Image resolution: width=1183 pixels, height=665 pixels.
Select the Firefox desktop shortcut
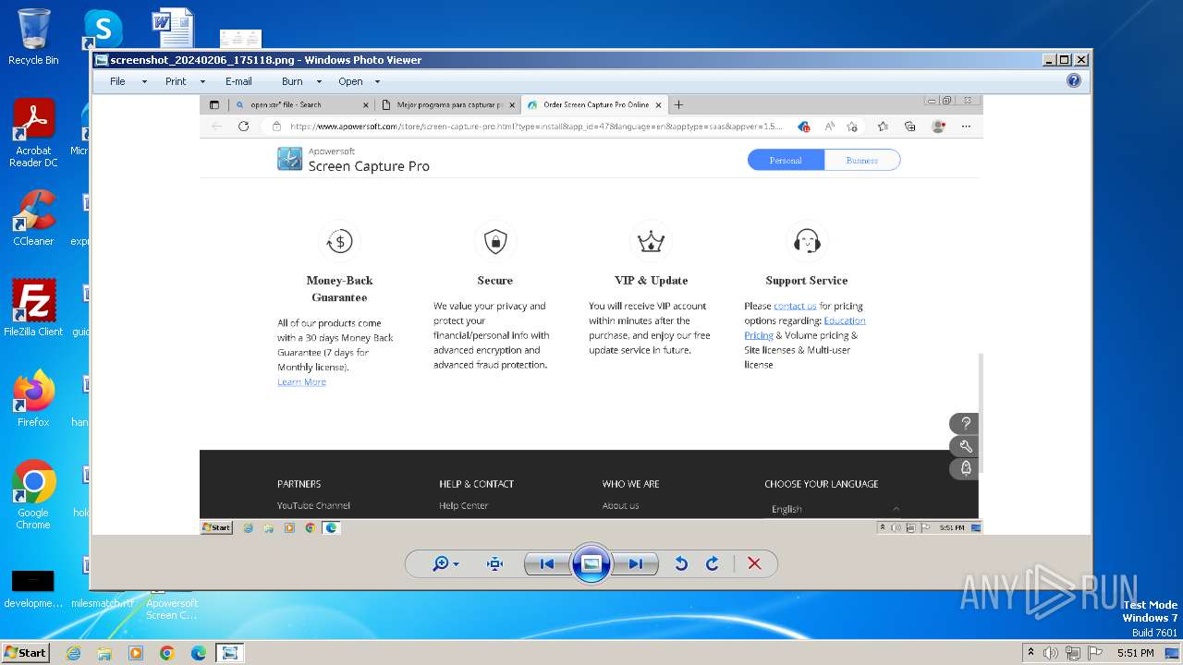[x=33, y=398]
